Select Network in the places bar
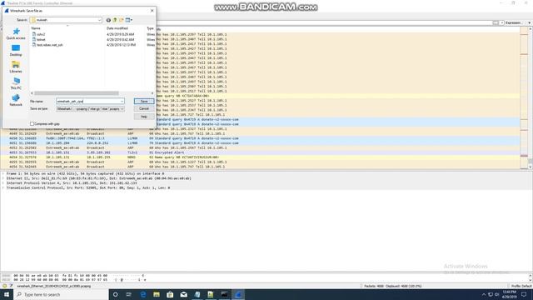This screenshot has height=300, width=533. (x=16, y=100)
